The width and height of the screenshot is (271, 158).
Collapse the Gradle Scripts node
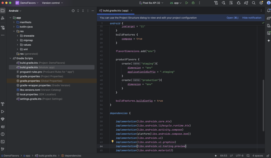point(10,58)
